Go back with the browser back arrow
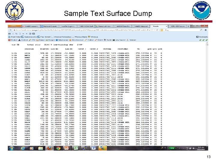This screenshot has height=162, width=216. 10,30
